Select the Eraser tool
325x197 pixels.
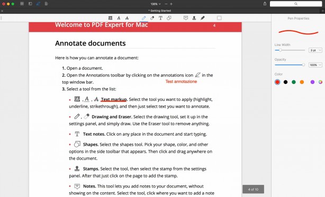point(152,18)
